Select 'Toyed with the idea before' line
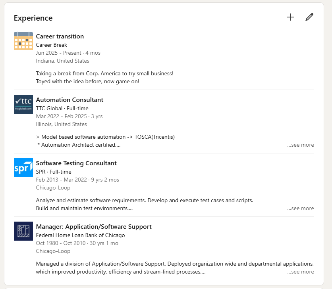 (x=87, y=82)
